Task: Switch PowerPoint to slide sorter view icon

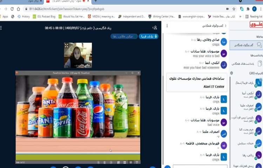Action: pos(124,162)
